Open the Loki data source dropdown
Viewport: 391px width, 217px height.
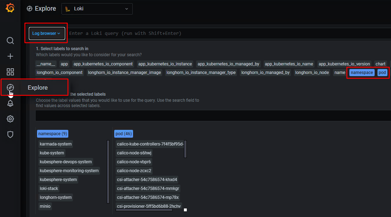pyautogui.click(x=97, y=9)
